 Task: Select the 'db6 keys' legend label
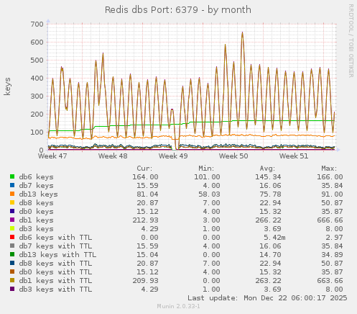37,177
